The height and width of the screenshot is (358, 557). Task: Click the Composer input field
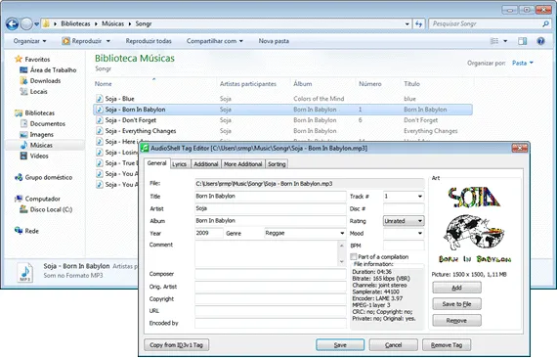271,274
